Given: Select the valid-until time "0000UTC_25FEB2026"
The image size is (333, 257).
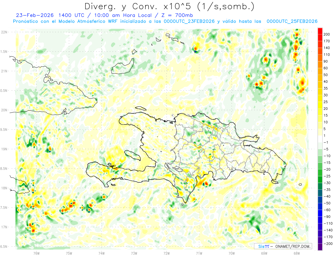Looking at the screenshot, I should pyautogui.click(x=292, y=21).
